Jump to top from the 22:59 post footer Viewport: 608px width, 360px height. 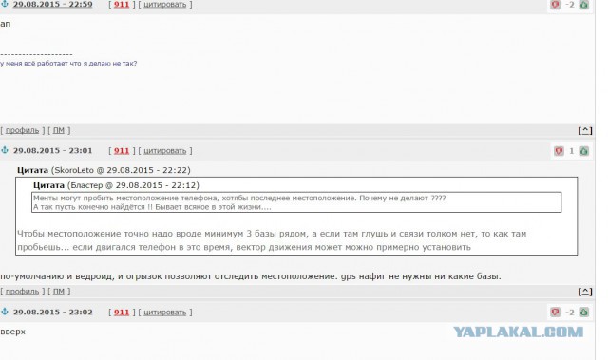(585, 130)
